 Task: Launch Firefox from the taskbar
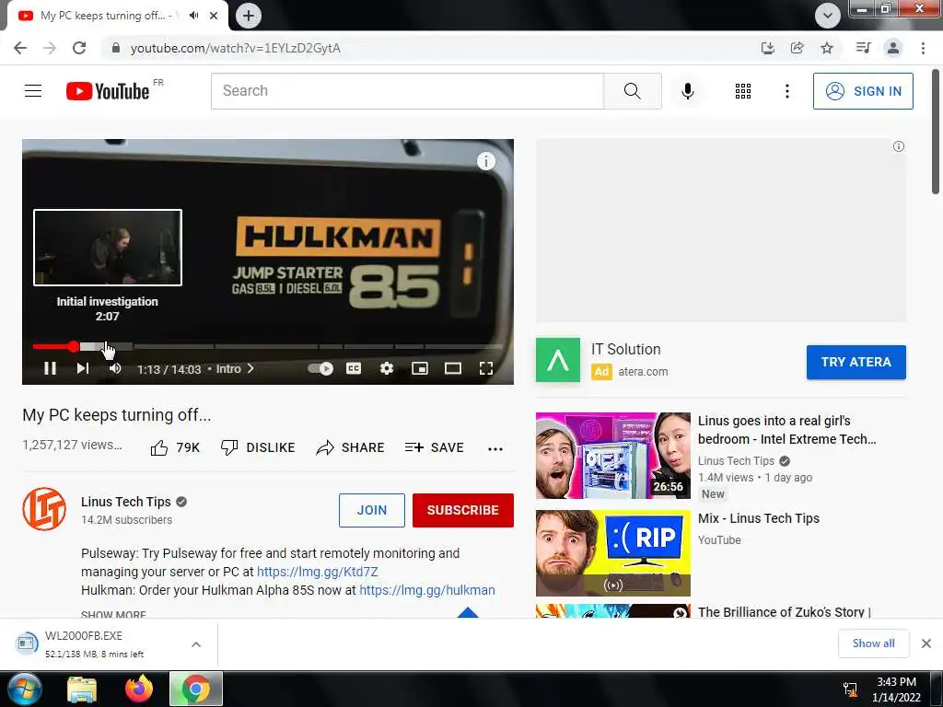[x=139, y=689]
